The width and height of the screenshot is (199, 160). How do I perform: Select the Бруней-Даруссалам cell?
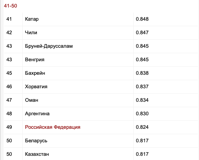[49, 46]
